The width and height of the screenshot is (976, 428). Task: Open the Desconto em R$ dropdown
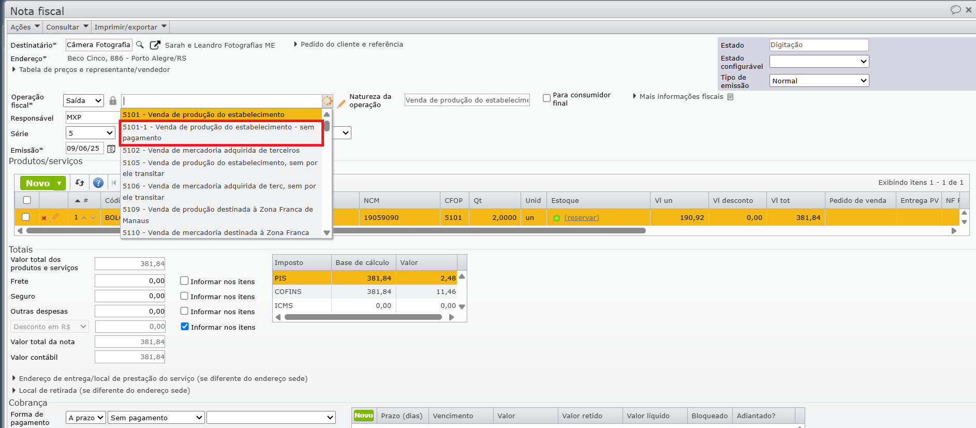[50, 327]
